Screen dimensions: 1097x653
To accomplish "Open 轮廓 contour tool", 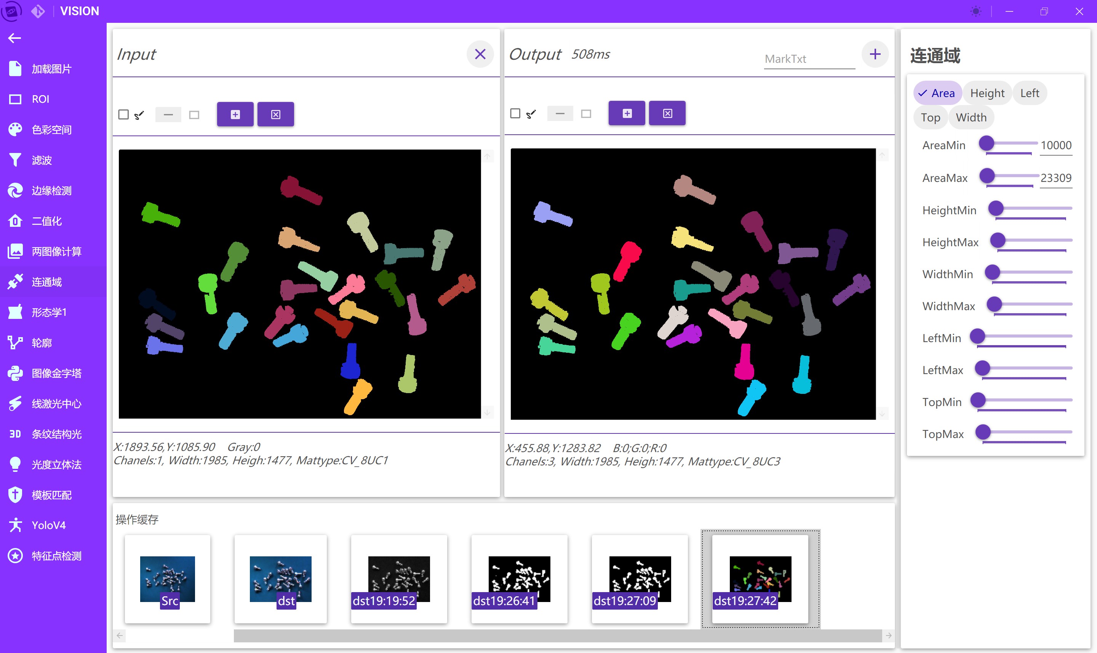I will click(42, 343).
